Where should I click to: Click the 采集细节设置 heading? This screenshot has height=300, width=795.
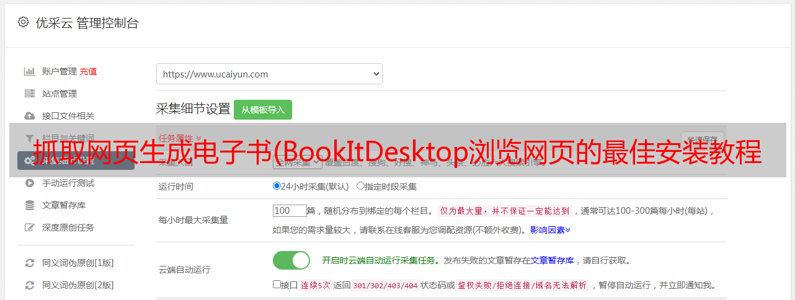[x=193, y=109]
